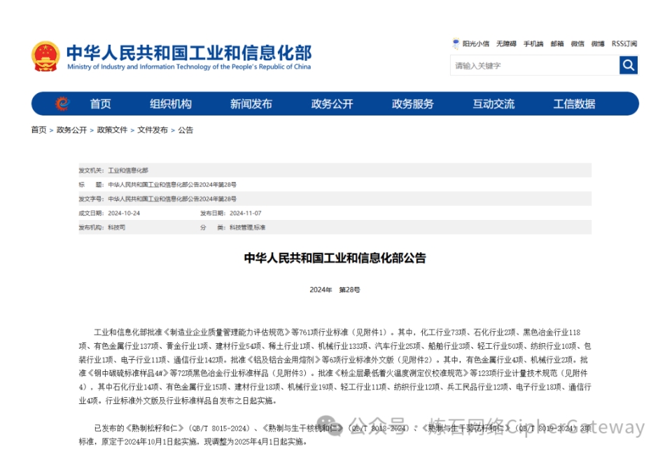Click 文件发布 in the breadcrumb trail
The width and height of the screenshot is (665, 465).
(152, 130)
